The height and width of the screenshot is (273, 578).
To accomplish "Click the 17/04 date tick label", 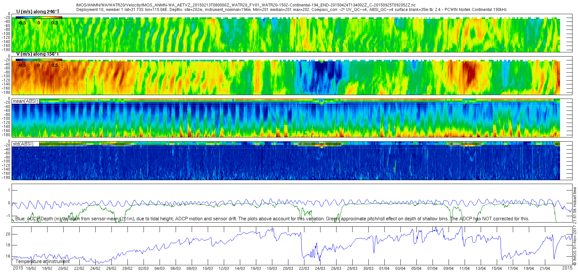I will [513, 269].
